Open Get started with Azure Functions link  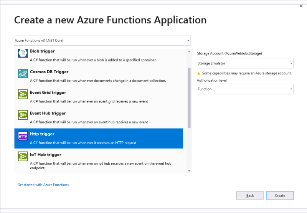(x=43, y=185)
